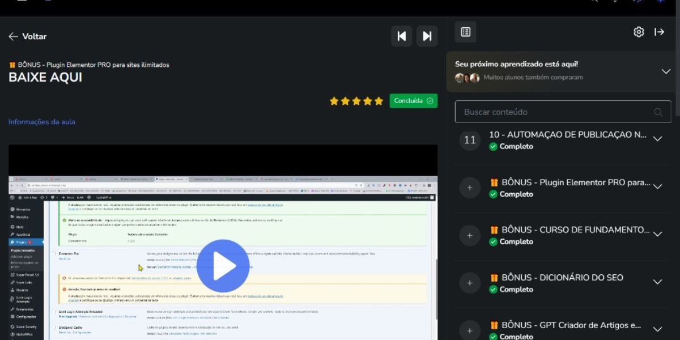Viewport: 680px width, 340px height.
Task: Click the student avatars in recommendation banner
Action: click(467, 78)
